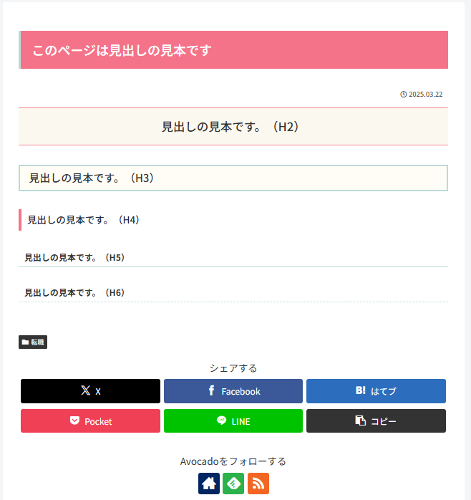This screenshot has height=500, width=471.
Task: Share this page on Facebook
Action: click(x=233, y=391)
